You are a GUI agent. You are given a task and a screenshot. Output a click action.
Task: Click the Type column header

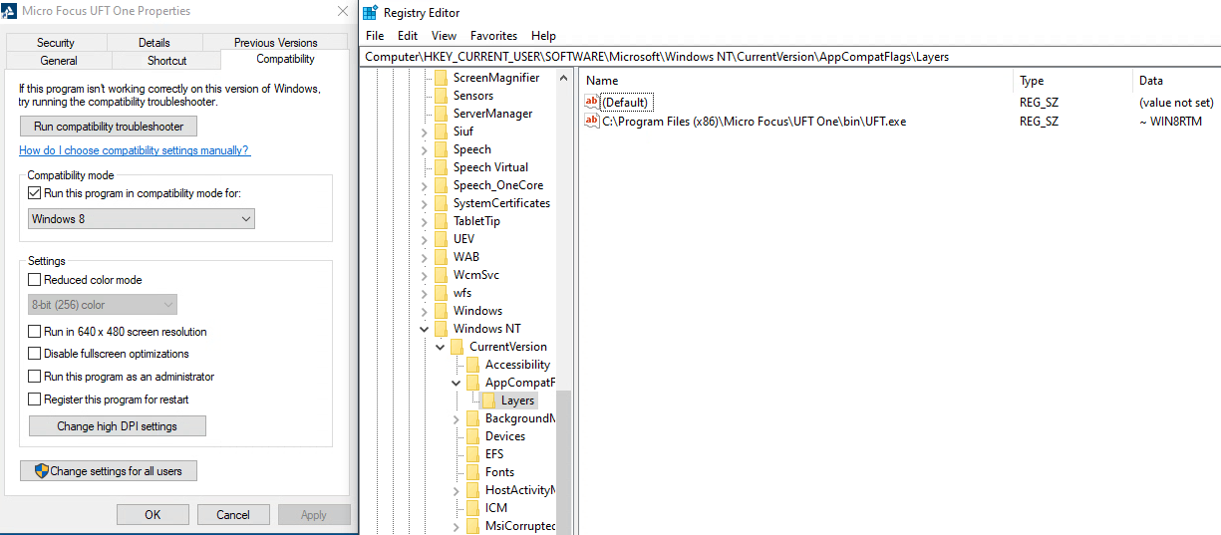(1072, 81)
